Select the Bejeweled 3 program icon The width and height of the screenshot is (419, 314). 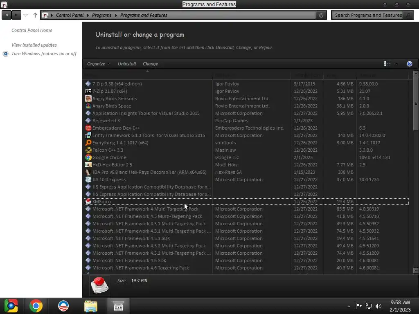tap(88, 121)
